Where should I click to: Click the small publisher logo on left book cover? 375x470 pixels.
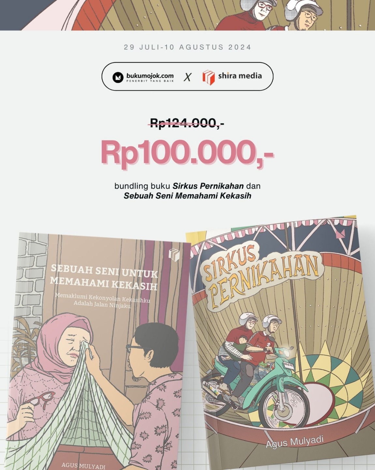click(x=174, y=255)
